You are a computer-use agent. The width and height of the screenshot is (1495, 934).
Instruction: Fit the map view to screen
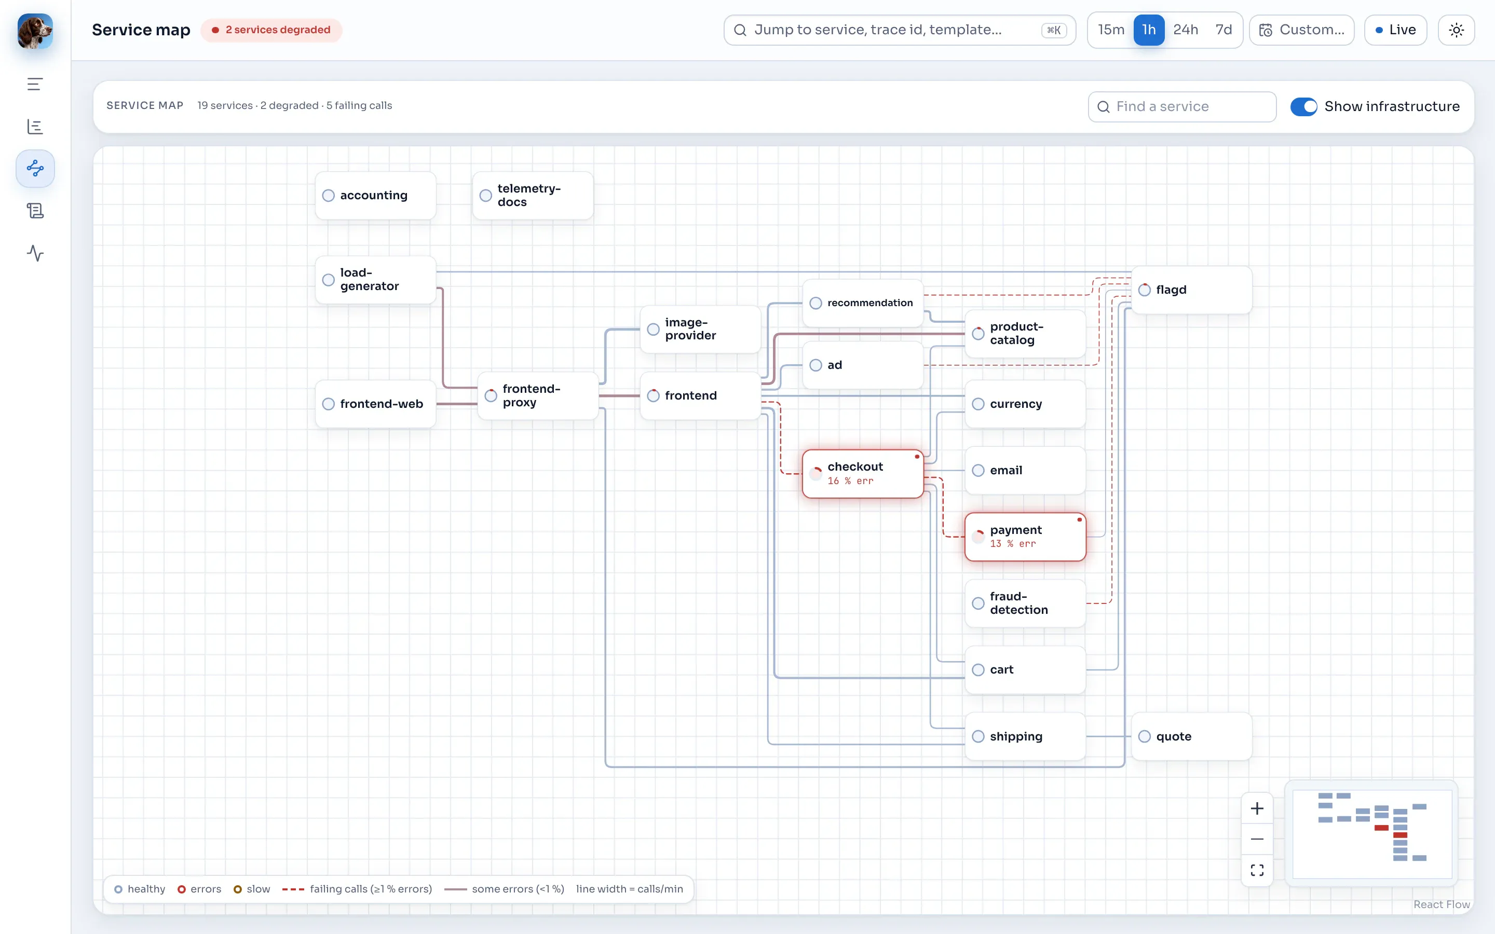point(1257,870)
